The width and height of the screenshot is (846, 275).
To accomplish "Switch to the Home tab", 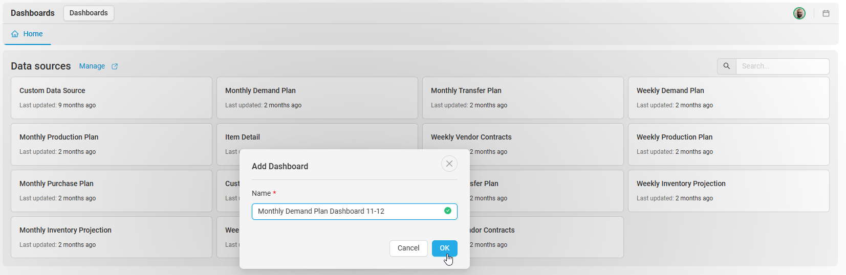I will [x=27, y=34].
